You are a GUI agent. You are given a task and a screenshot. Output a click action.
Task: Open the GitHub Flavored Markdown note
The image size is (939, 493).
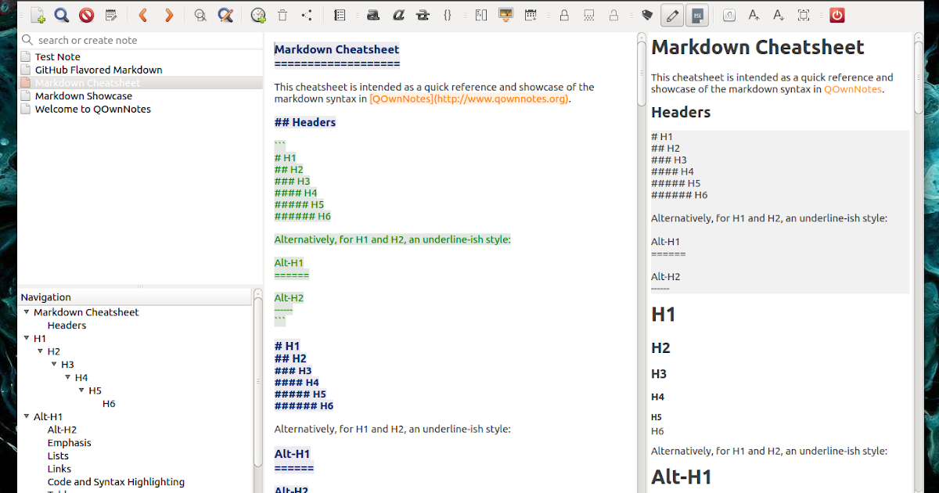99,70
